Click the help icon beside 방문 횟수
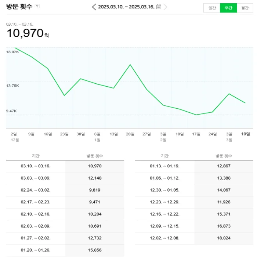The width and height of the screenshot is (257, 257). point(37,6)
